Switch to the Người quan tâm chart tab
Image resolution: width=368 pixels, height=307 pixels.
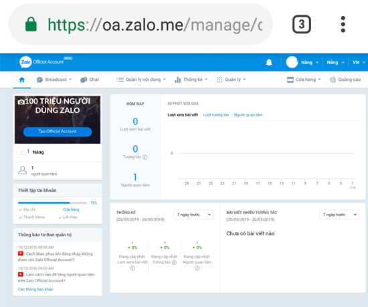248,114
